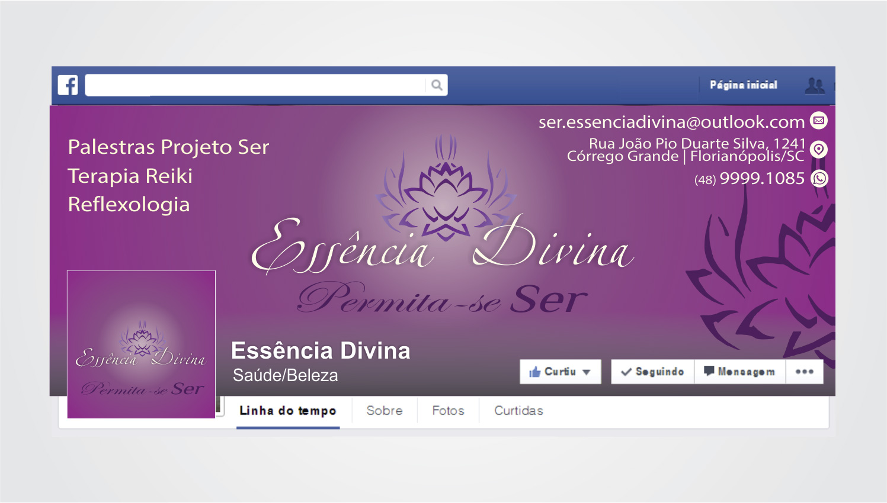Viewport: 887px width, 503px height.
Task: Open the Fotos tab
Action: pyautogui.click(x=448, y=411)
